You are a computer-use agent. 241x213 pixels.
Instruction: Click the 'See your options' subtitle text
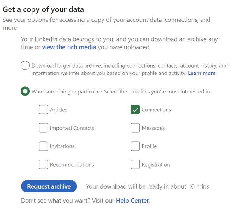[106, 20]
